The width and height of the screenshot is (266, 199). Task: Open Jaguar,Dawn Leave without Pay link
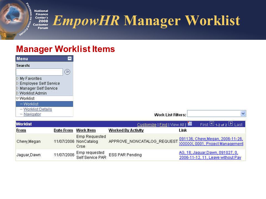[x=210, y=155]
